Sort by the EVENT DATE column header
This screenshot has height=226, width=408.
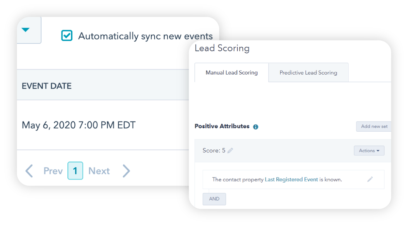point(47,86)
